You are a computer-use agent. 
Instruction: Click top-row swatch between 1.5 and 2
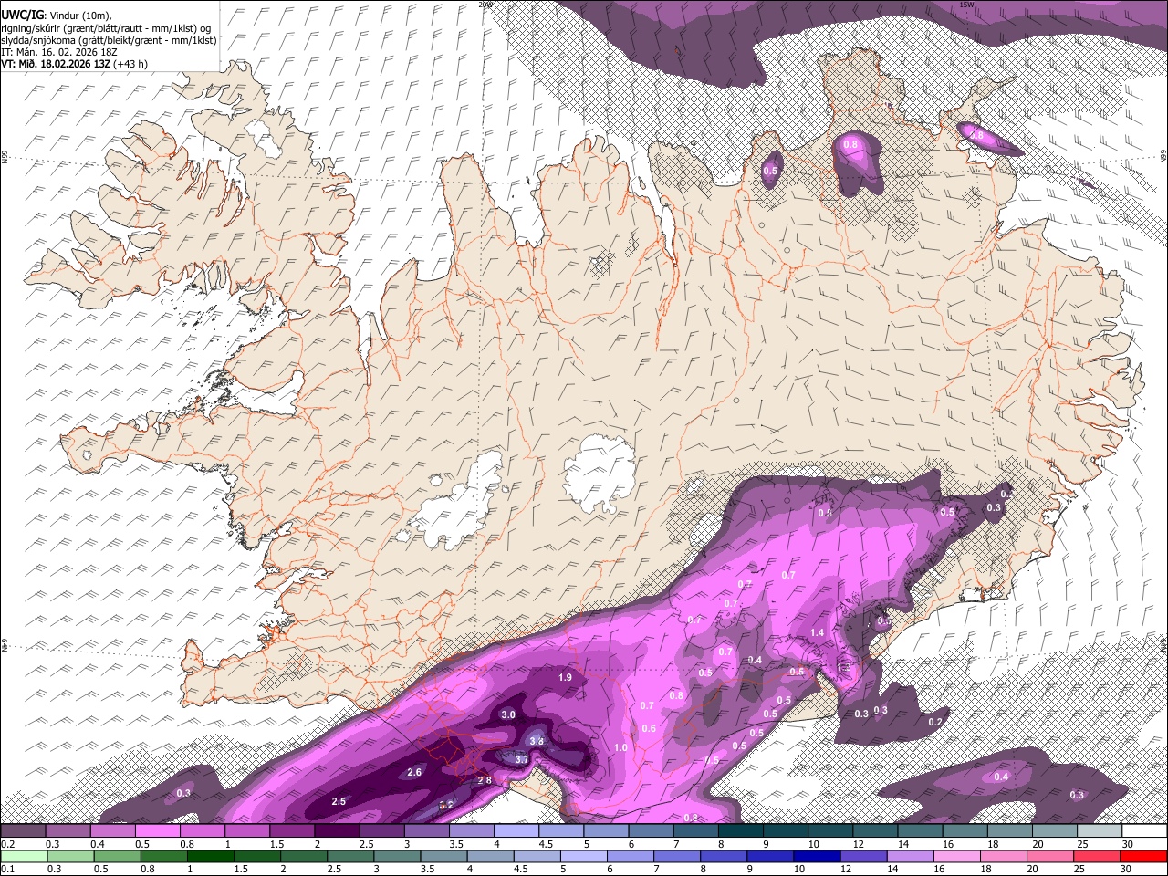click(292, 831)
